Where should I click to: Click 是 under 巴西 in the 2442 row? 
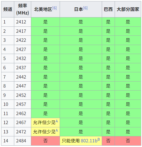pos(108,77)
